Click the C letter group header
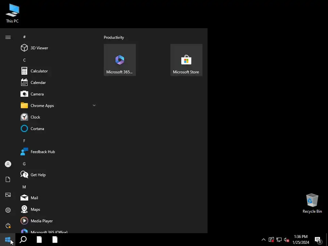 pos(24,60)
